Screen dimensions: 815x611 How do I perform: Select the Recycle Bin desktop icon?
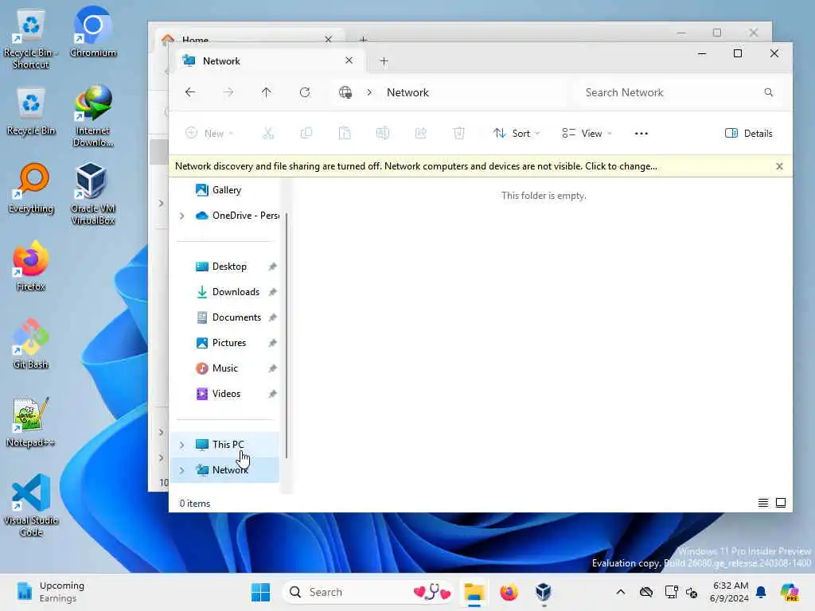coord(31,111)
